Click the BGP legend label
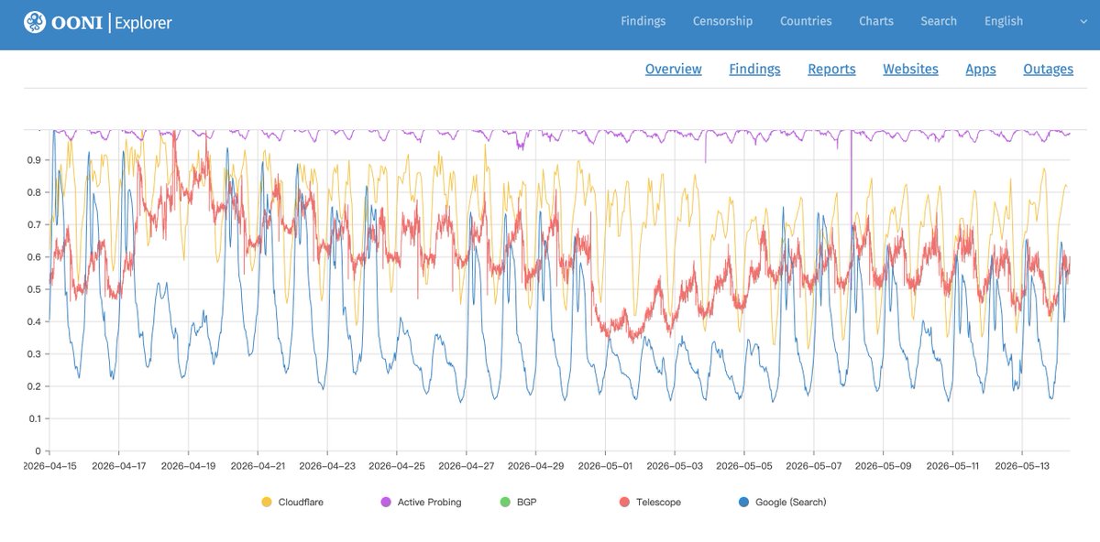This screenshot has width=1100, height=542. [x=526, y=502]
